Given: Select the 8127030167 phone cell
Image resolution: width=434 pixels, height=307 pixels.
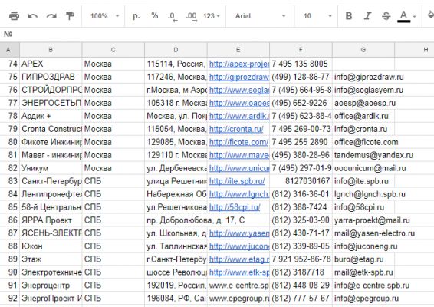Looking at the screenshot, I should (301, 181).
